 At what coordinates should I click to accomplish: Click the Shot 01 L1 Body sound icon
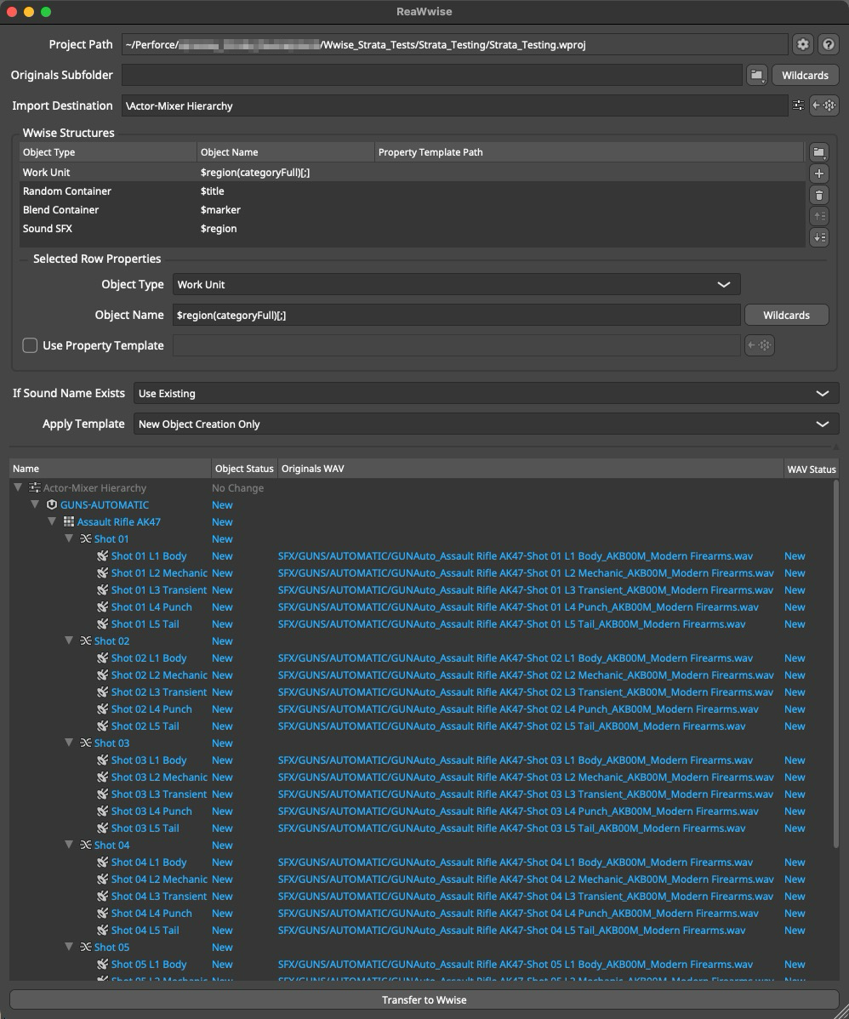pos(103,555)
